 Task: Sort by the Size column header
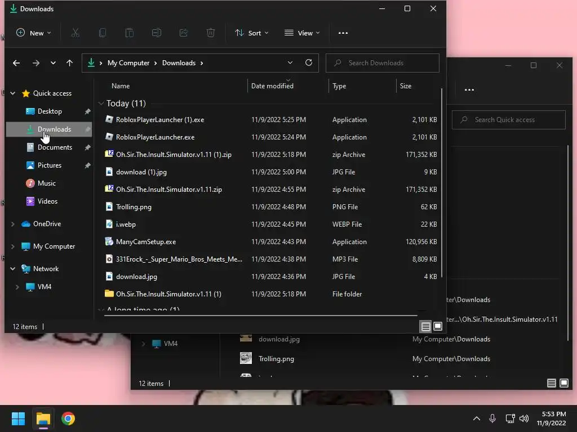click(406, 86)
